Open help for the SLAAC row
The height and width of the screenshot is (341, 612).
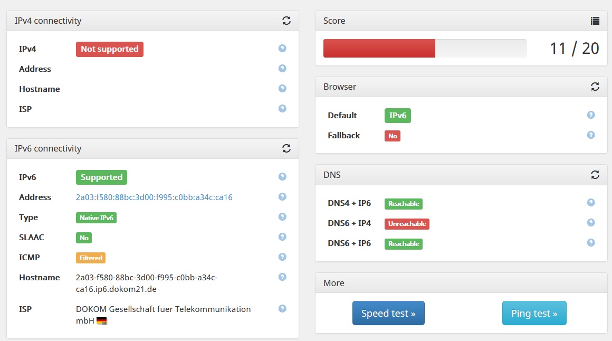[x=282, y=236]
